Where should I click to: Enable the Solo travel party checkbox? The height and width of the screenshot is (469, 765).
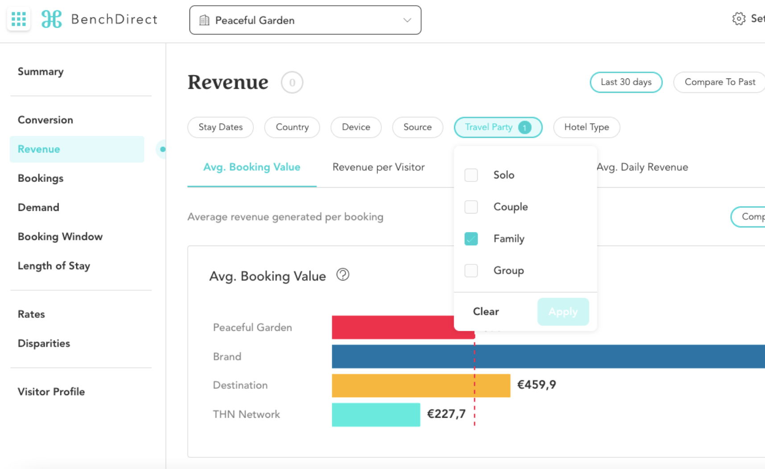coord(471,175)
